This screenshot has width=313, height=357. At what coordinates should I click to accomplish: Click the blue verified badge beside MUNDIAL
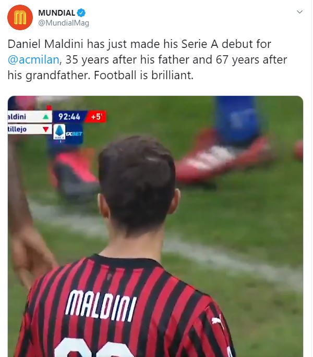click(x=81, y=13)
